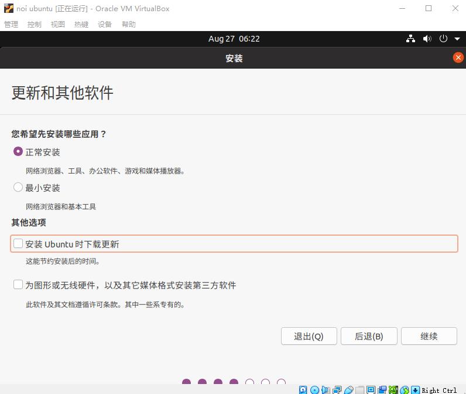Open the 管理 menu

point(11,24)
